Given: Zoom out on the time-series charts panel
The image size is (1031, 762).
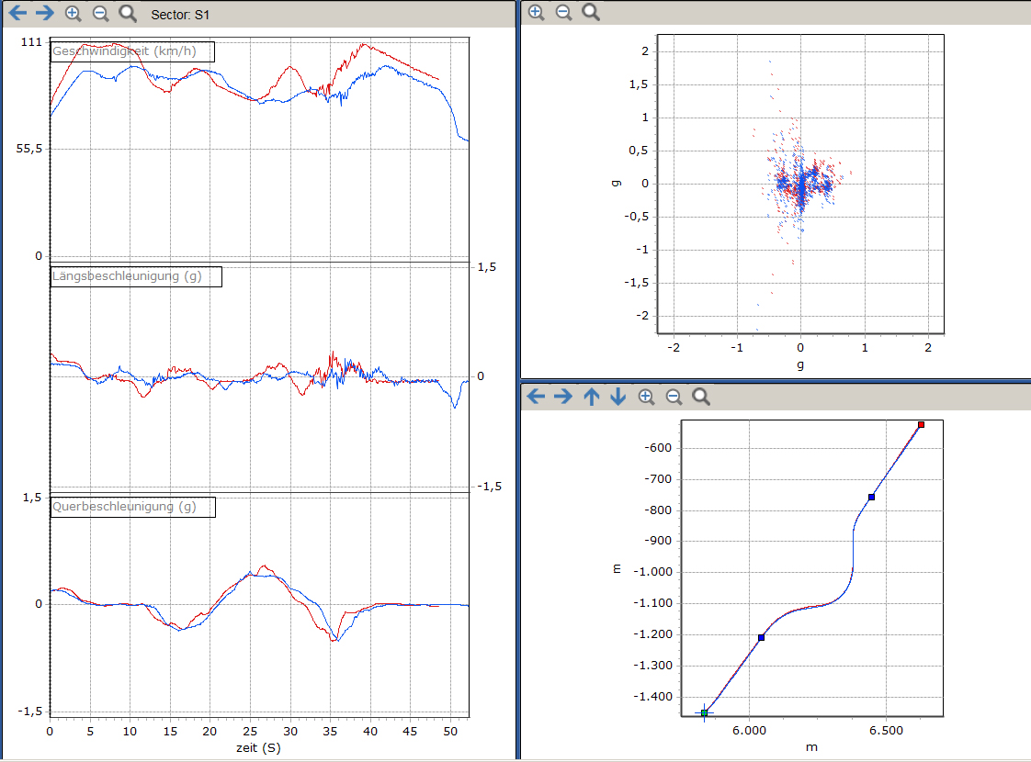Looking at the screenshot, I should coord(101,14).
